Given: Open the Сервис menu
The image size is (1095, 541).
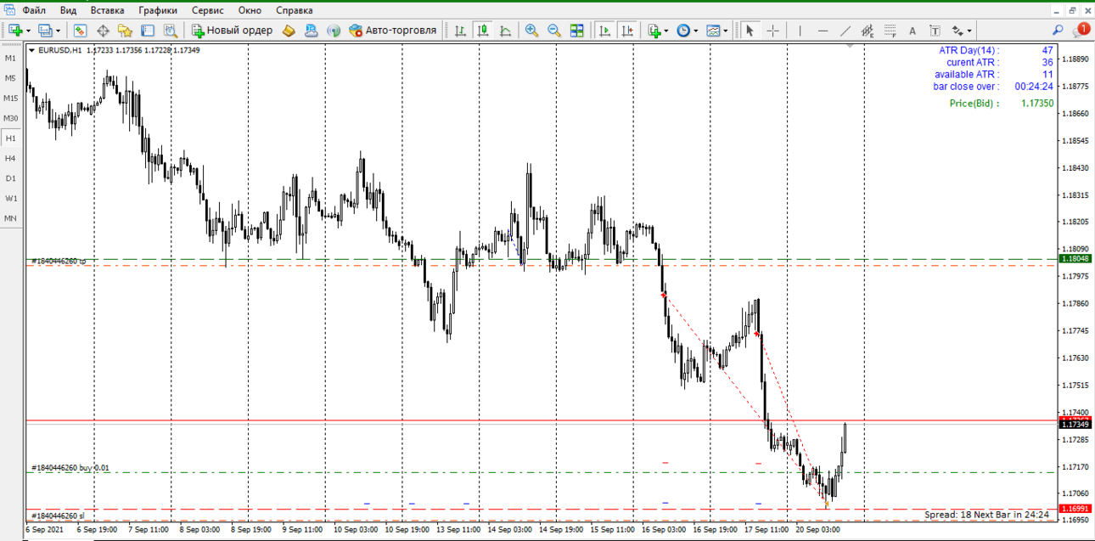Looking at the screenshot, I should point(208,10).
